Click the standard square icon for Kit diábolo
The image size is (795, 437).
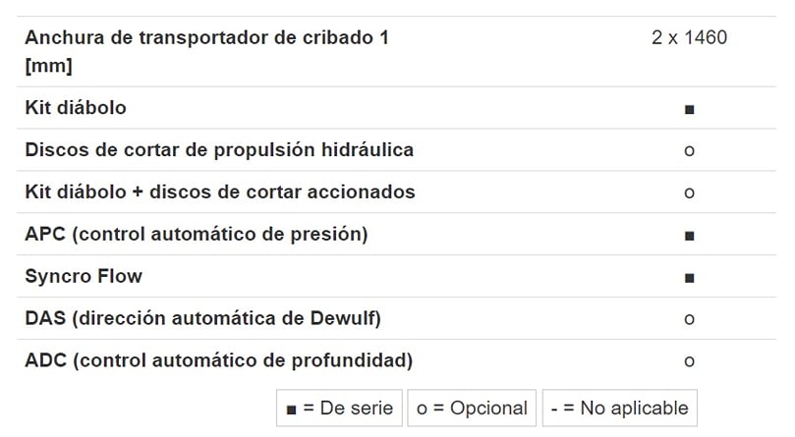689,109
